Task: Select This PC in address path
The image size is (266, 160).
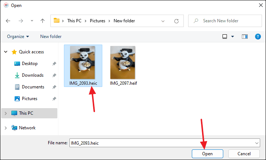Action: coord(74,21)
